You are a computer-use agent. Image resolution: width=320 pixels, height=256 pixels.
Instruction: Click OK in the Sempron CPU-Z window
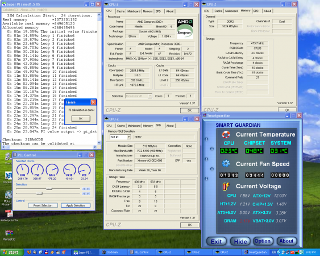click(x=189, y=110)
